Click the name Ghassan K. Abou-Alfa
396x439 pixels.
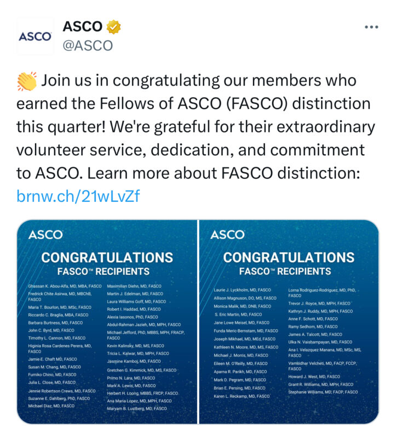[x=48, y=286]
